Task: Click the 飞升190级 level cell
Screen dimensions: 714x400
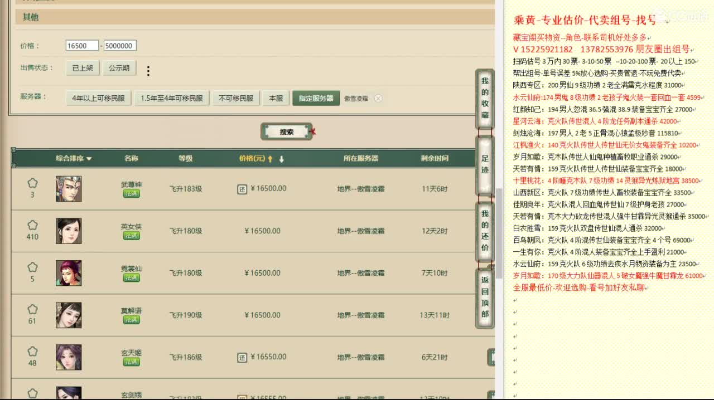Action: [186, 315]
